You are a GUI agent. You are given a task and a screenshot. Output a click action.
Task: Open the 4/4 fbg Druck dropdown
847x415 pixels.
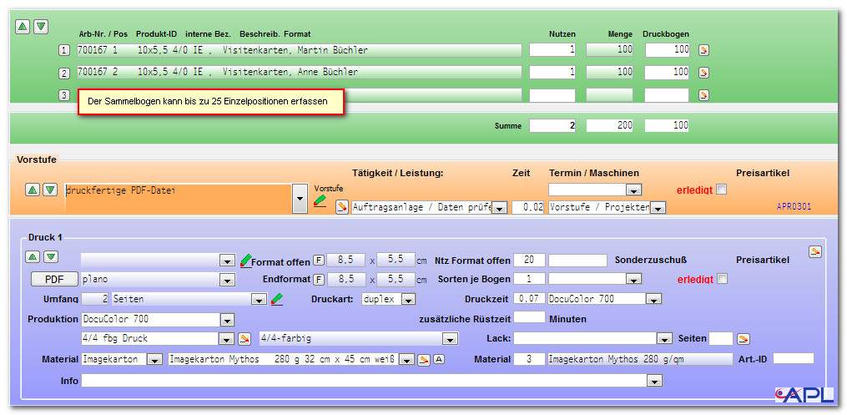226,339
